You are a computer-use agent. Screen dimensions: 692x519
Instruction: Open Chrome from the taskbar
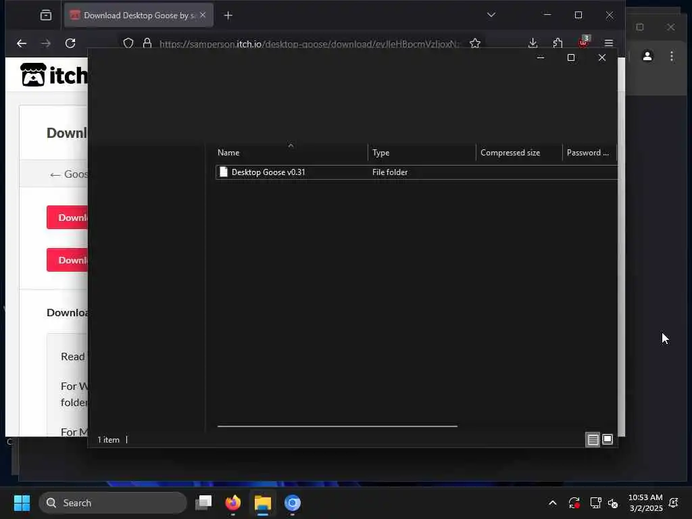click(x=292, y=503)
